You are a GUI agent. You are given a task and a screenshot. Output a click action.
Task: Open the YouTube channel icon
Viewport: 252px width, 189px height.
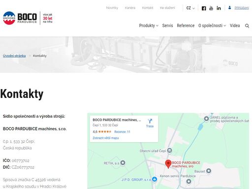coord(211,8)
